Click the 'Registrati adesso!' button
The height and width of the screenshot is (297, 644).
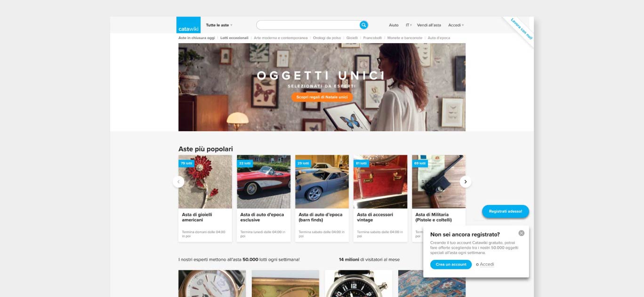[506, 211]
